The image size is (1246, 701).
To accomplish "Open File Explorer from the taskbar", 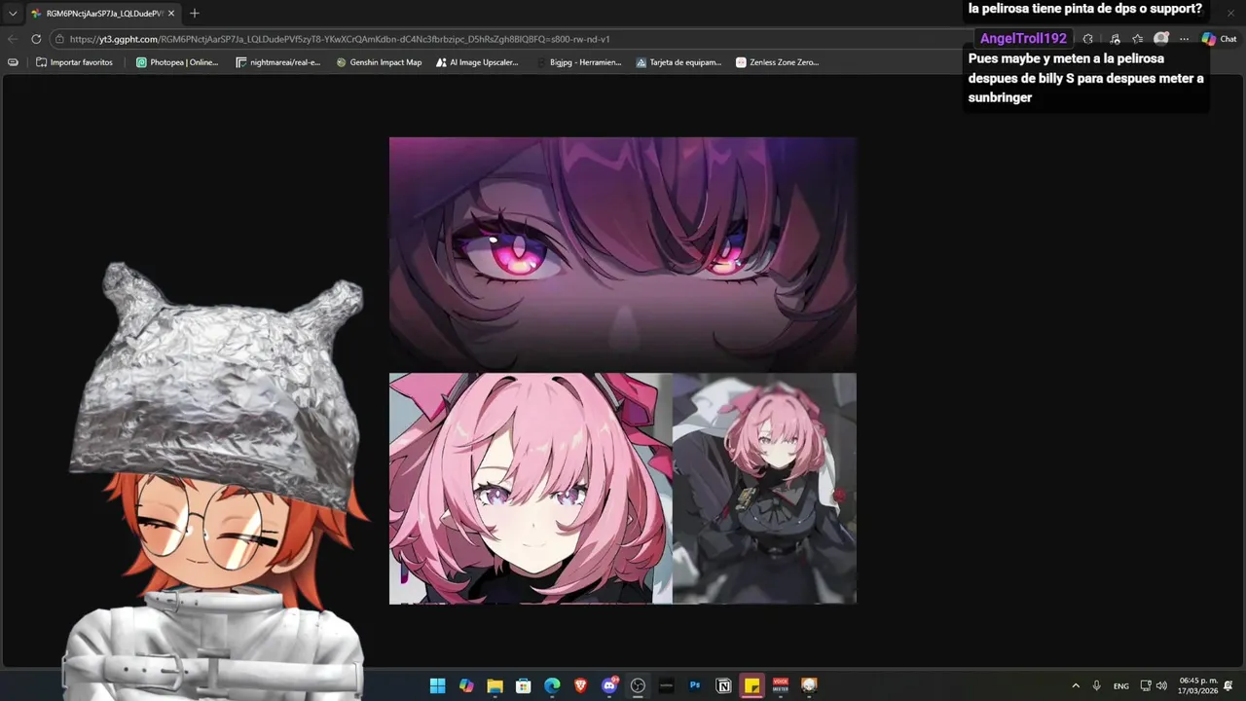I will click(x=495, y=685).
